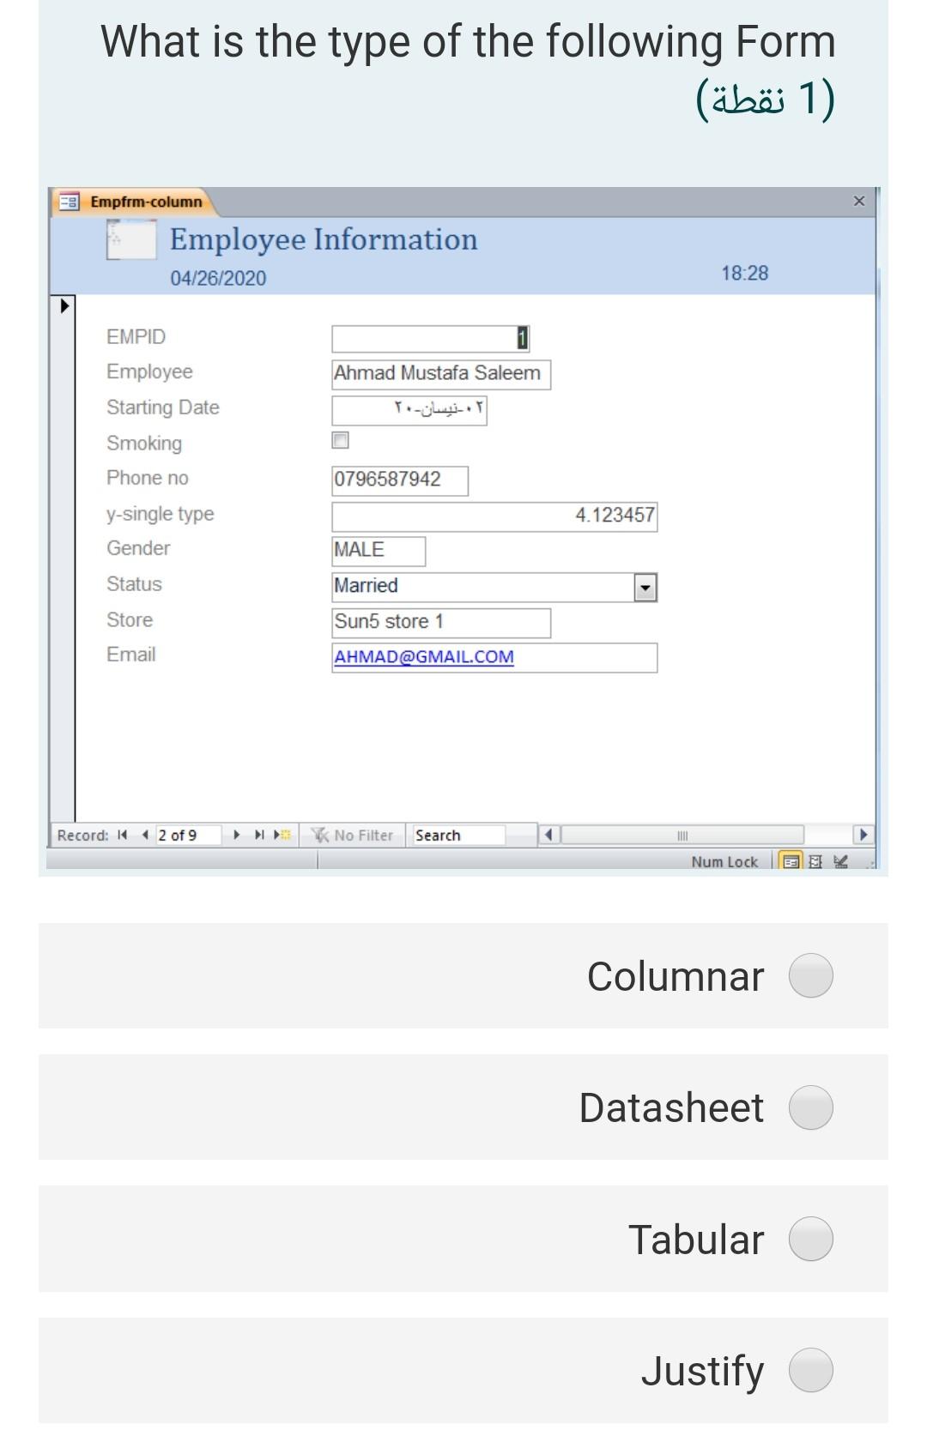Screen dimensions: 927x1436
Task: Click the current record number box
Action: point(188,835)
